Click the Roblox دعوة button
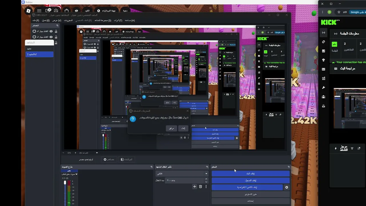This screenshot has width=366, height=206. pos(125,11)
